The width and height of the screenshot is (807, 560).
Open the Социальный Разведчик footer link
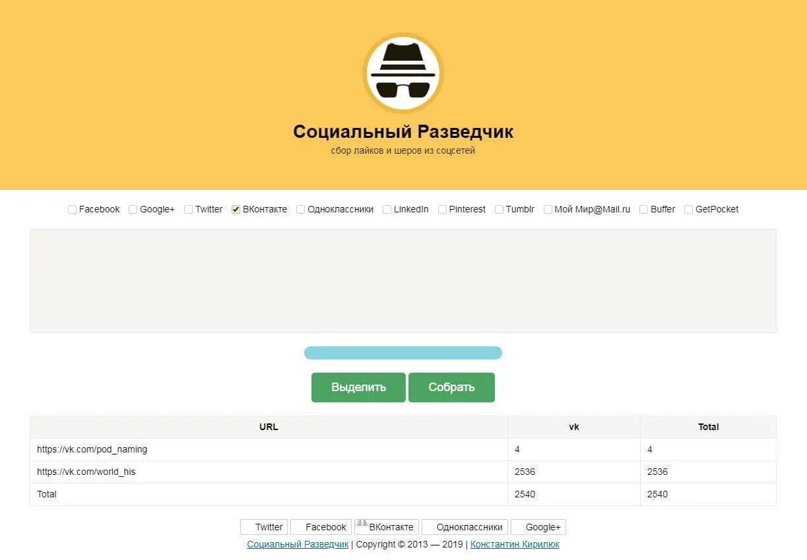[298, 544]
